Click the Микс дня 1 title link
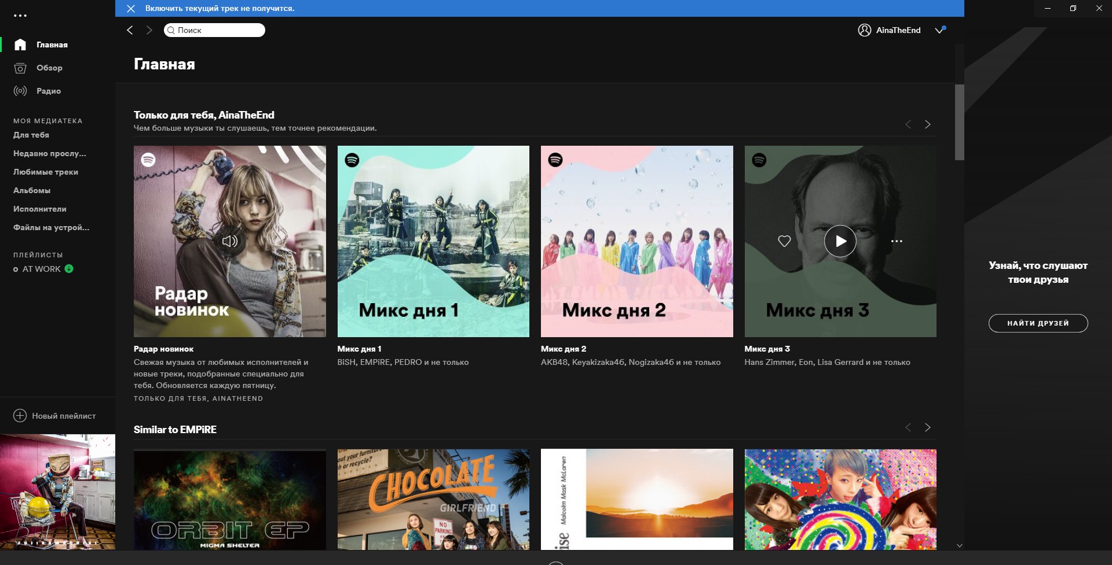This screenshot has width=1112, height=565. pos(360,349)
